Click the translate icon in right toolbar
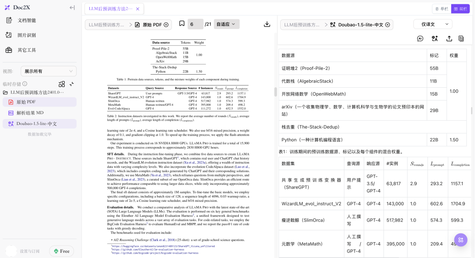475x258 pixels. tap(435, 38)
